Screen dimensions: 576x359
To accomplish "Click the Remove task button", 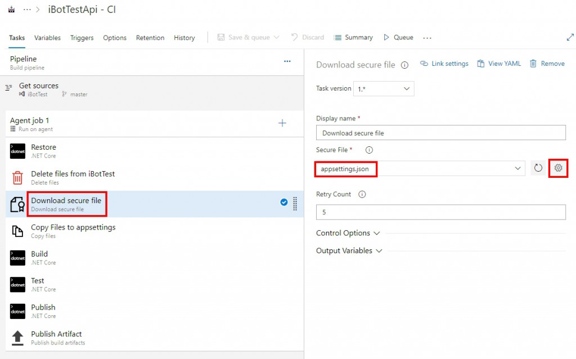I will [x=547, y=64].
